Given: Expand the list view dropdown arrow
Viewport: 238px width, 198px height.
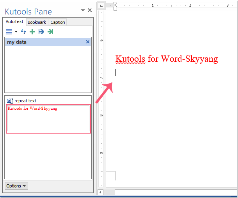Looking at the screenshot, I should (16, 32).
